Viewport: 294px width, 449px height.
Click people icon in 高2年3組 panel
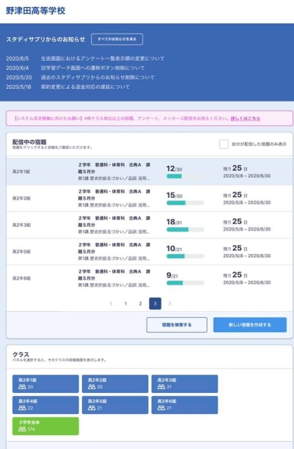coord(161,387)
